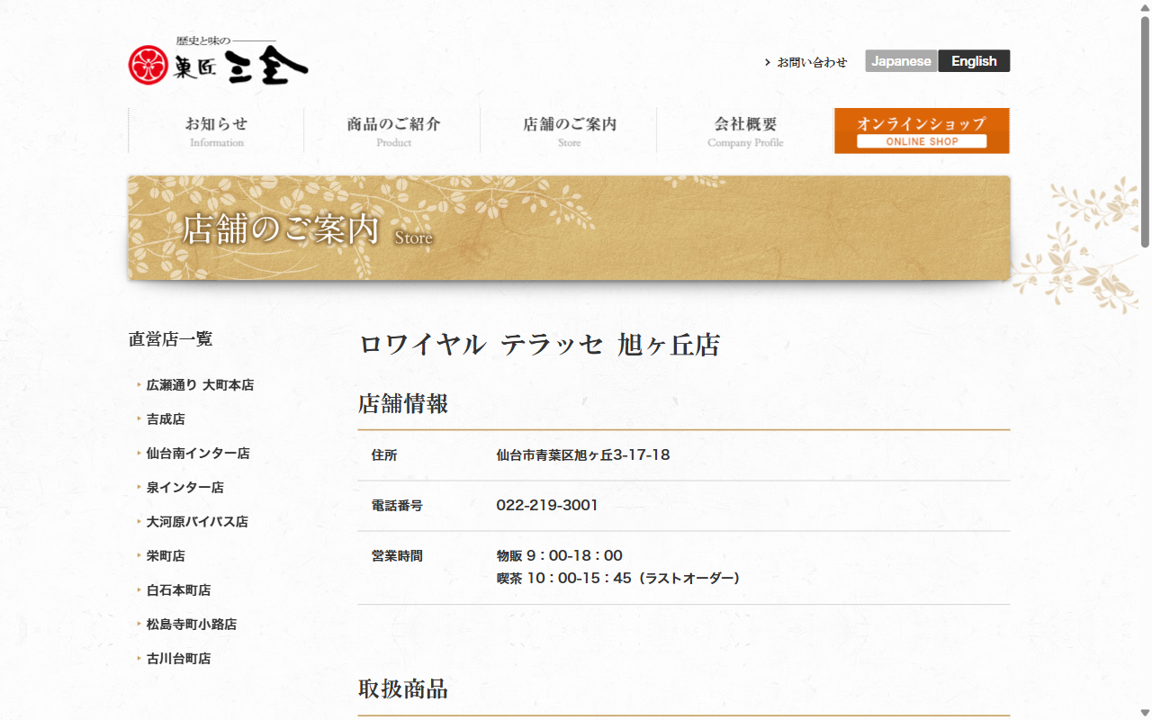Viewport: 1152px width, 720px height.
Task: Click the 営業時間 row label
Action: (x=397, y=556)
